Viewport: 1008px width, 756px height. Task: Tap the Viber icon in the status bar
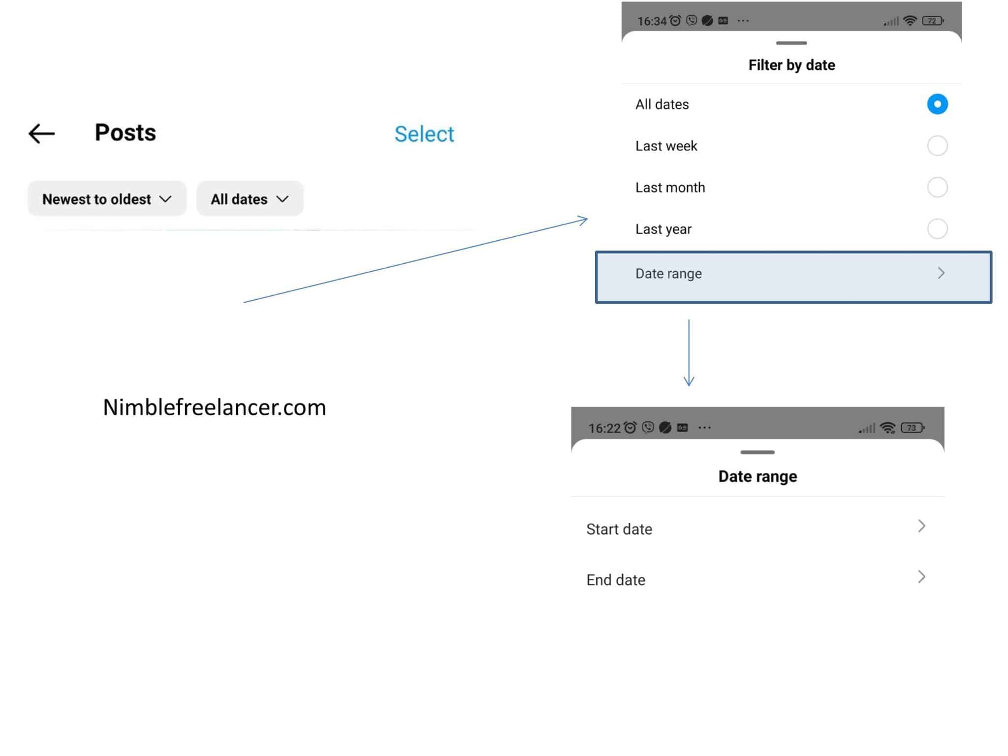[691, 20]
